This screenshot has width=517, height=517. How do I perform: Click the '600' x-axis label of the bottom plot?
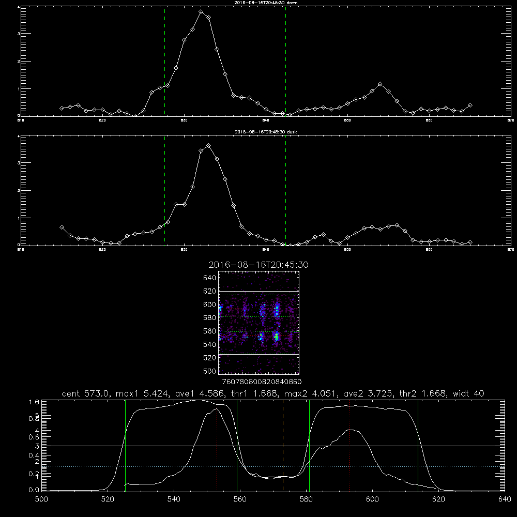coord(372,499)
